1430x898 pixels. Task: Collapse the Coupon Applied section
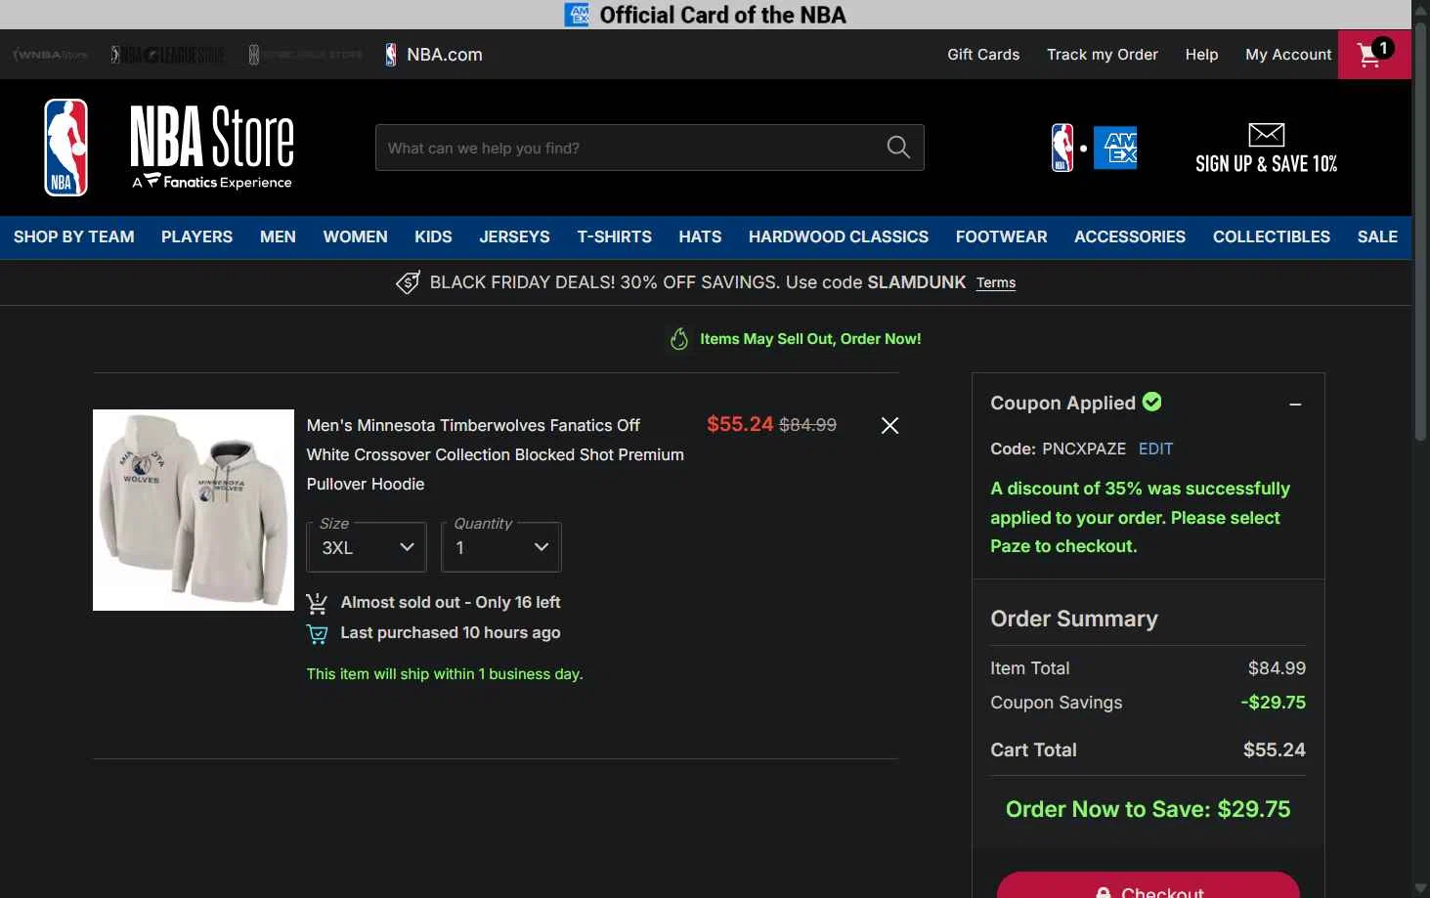coord(1295,405)
